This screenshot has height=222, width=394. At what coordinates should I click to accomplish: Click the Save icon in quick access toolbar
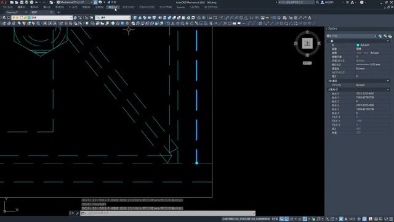22,2
